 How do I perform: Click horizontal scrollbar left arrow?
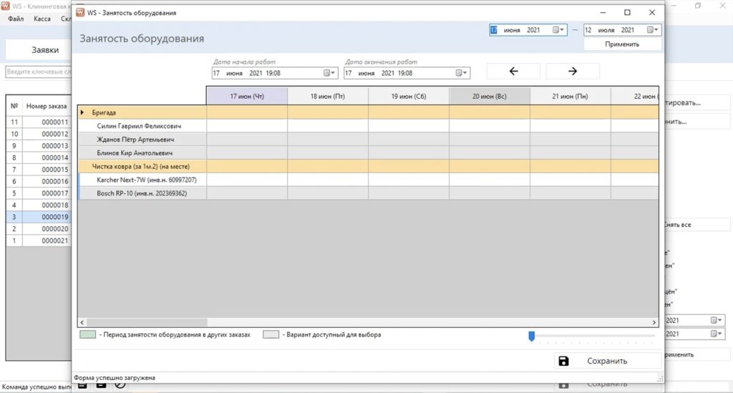point(82,322)
